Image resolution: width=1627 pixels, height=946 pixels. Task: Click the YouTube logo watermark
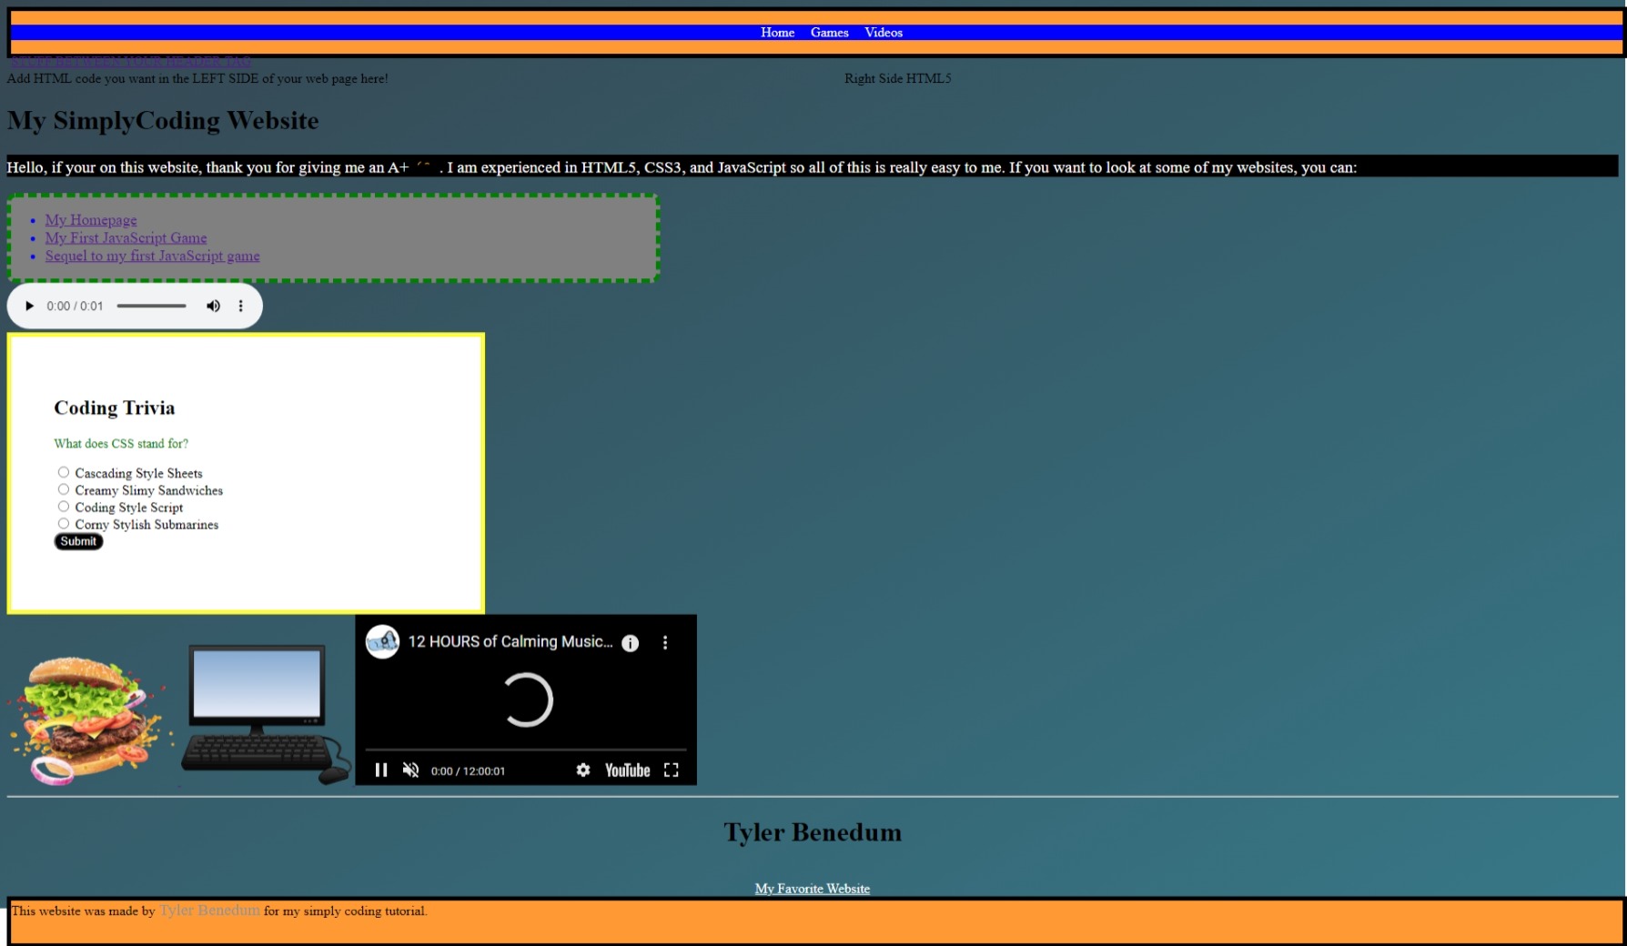[626, 770]
